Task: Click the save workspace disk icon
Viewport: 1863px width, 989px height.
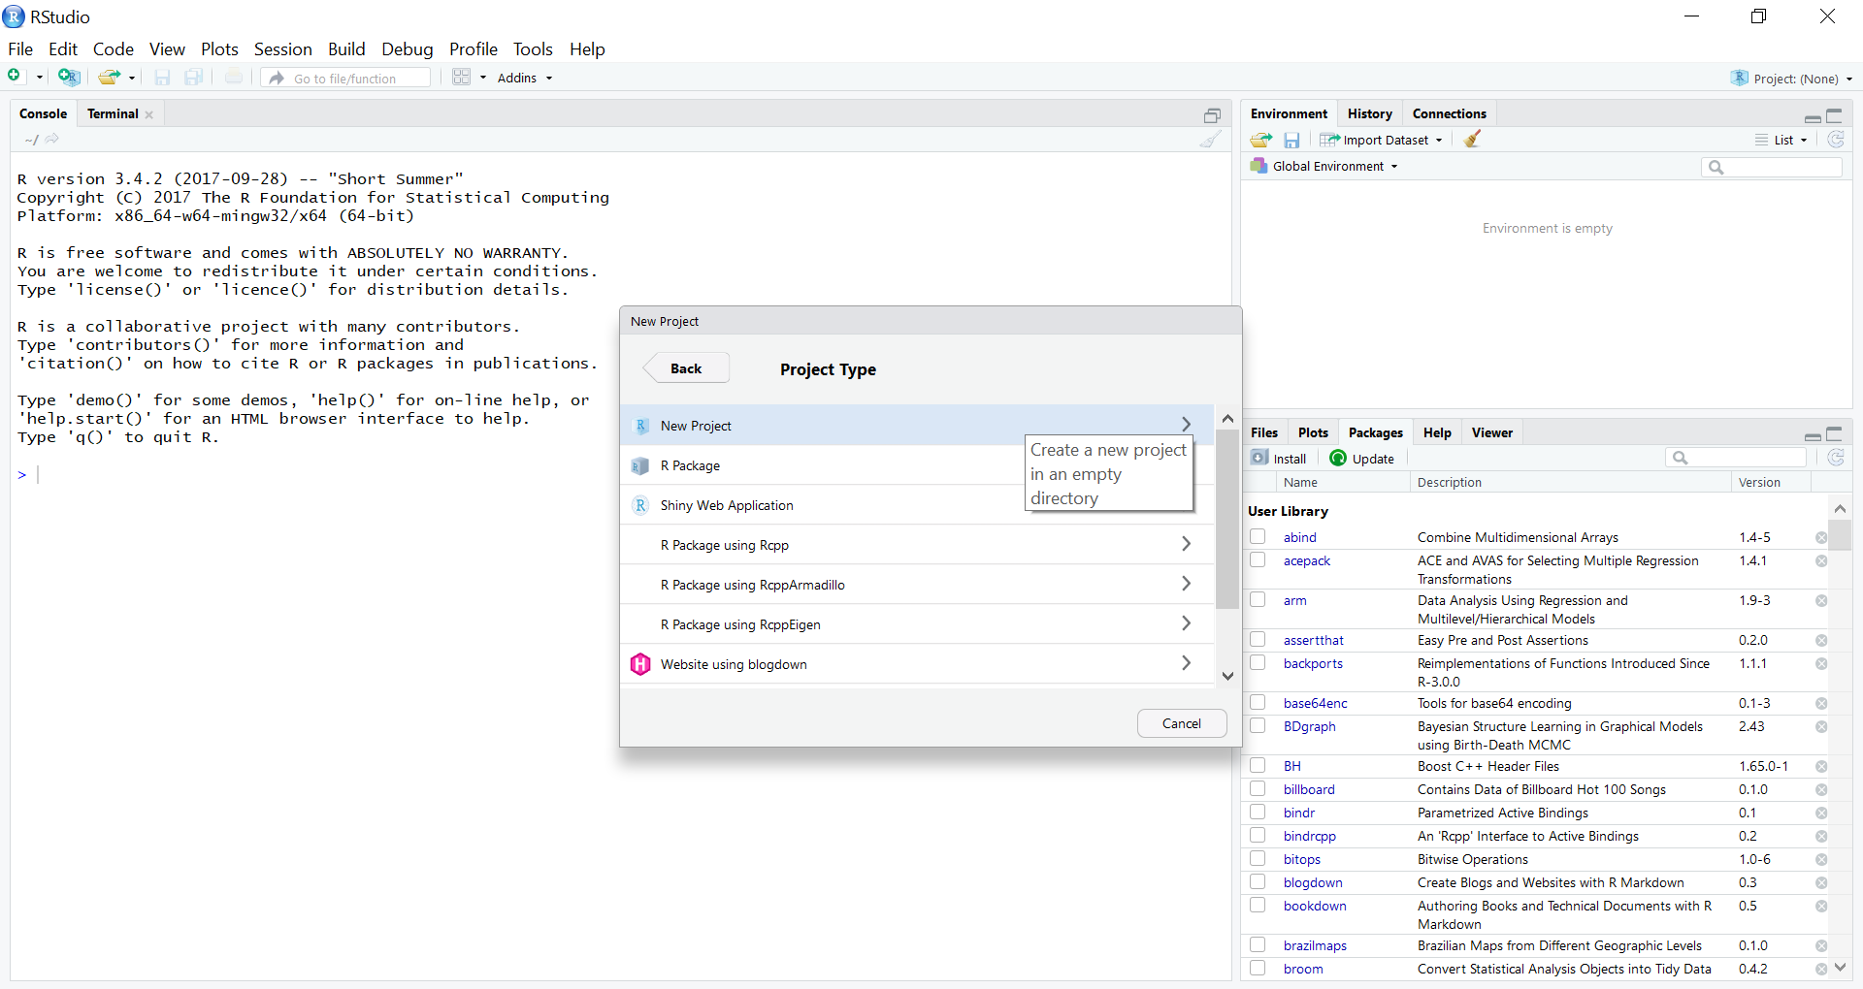Action: pyautogui.click(x=1291, y=141)
